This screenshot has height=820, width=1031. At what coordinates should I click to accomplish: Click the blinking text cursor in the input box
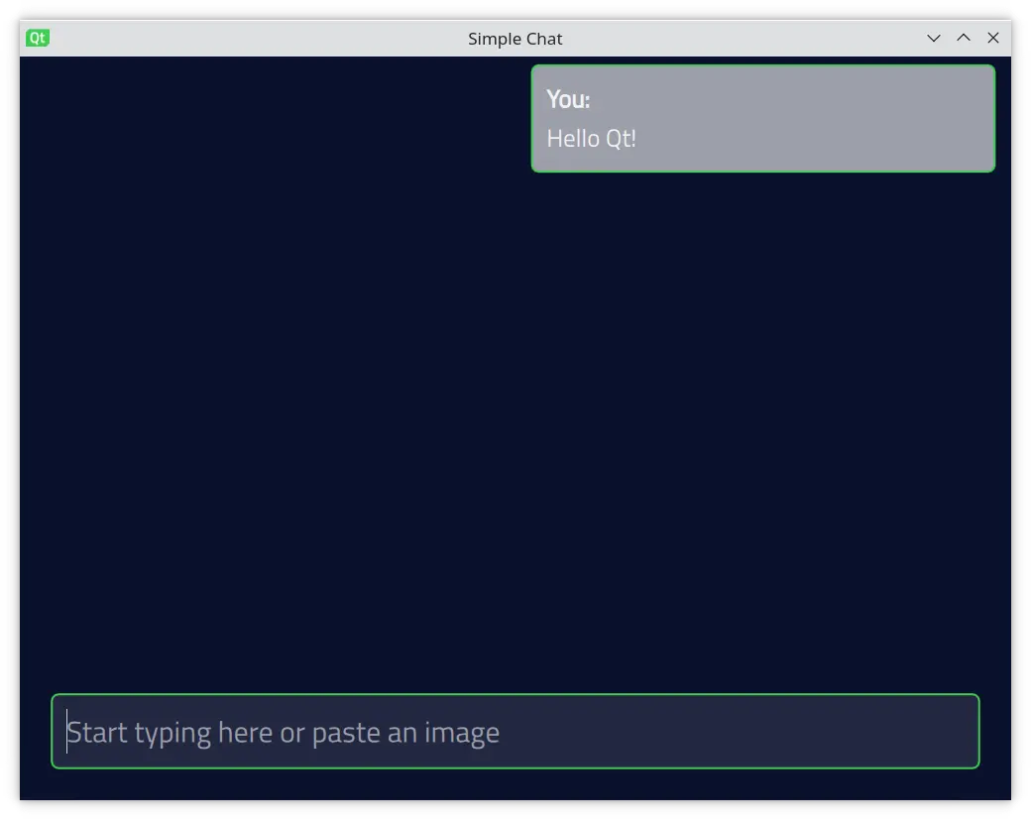click(67, 732)
